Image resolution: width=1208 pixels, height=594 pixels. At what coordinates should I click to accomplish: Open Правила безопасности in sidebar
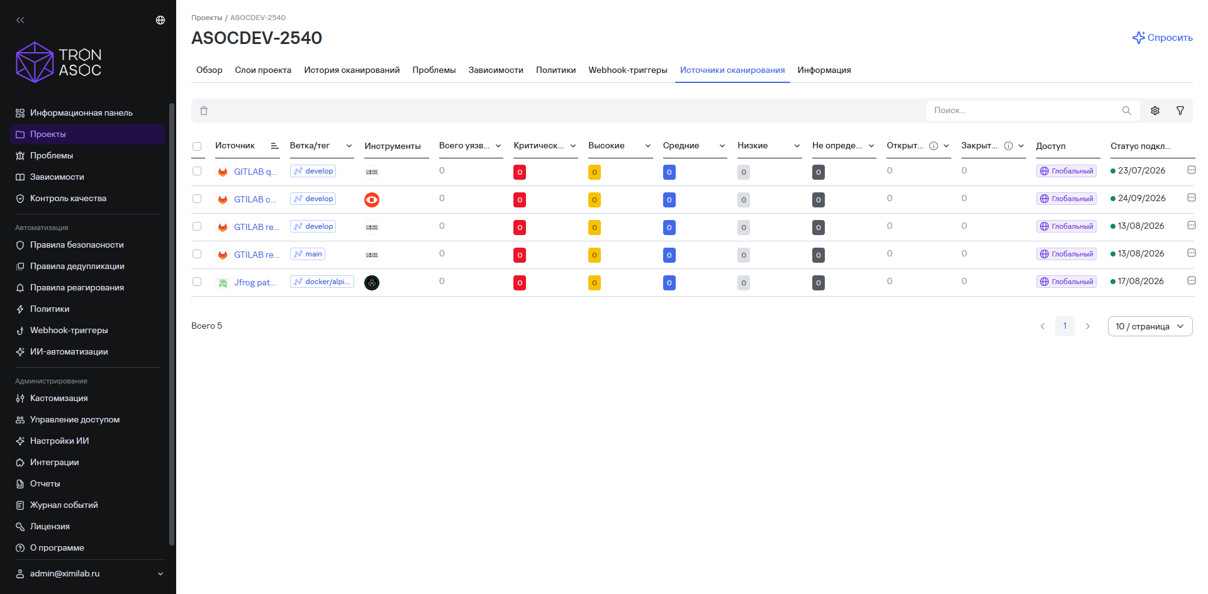[77, 245]
